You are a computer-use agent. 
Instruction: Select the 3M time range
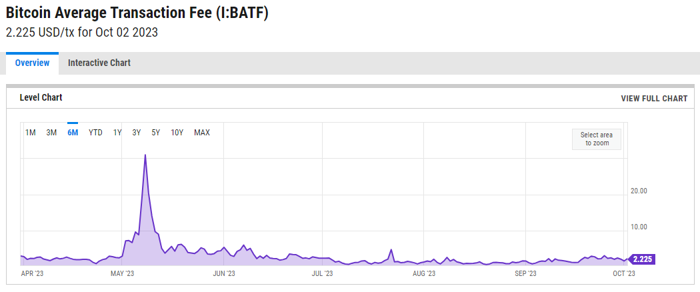coord(51,133)
